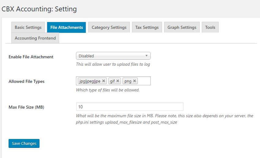Viewport: 260px width, 158px height.
Task: Remove the jpg|jpeg|jpe file type tag
Action: (104, 81)
